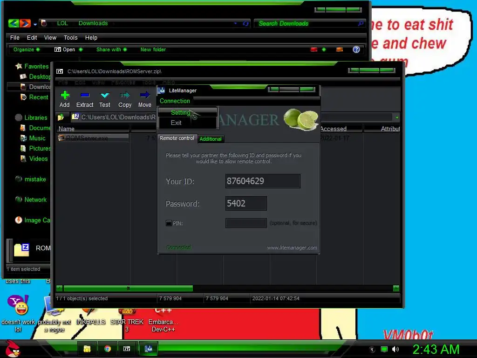Open the Organize dropdown menu
This screenshot has width=477, height=358.
click(26, 49)
